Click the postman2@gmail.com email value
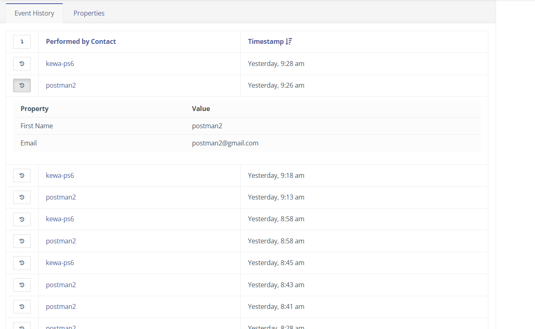The image size is (535, 329). [x=225, y=143]
